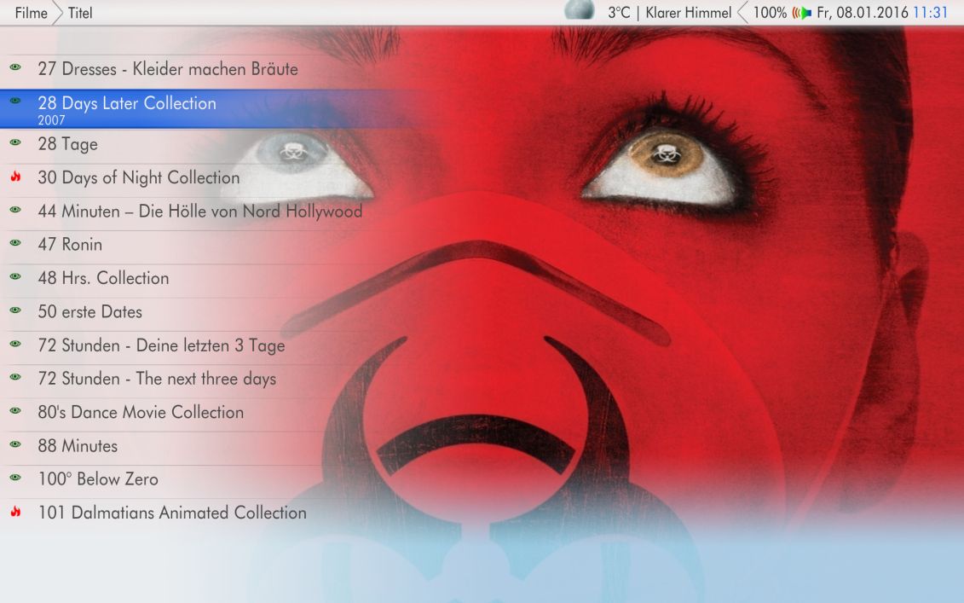Click eye icon beside 44 Minuten
Viewport: 964px width, 603px height.
tap(15, 209)
